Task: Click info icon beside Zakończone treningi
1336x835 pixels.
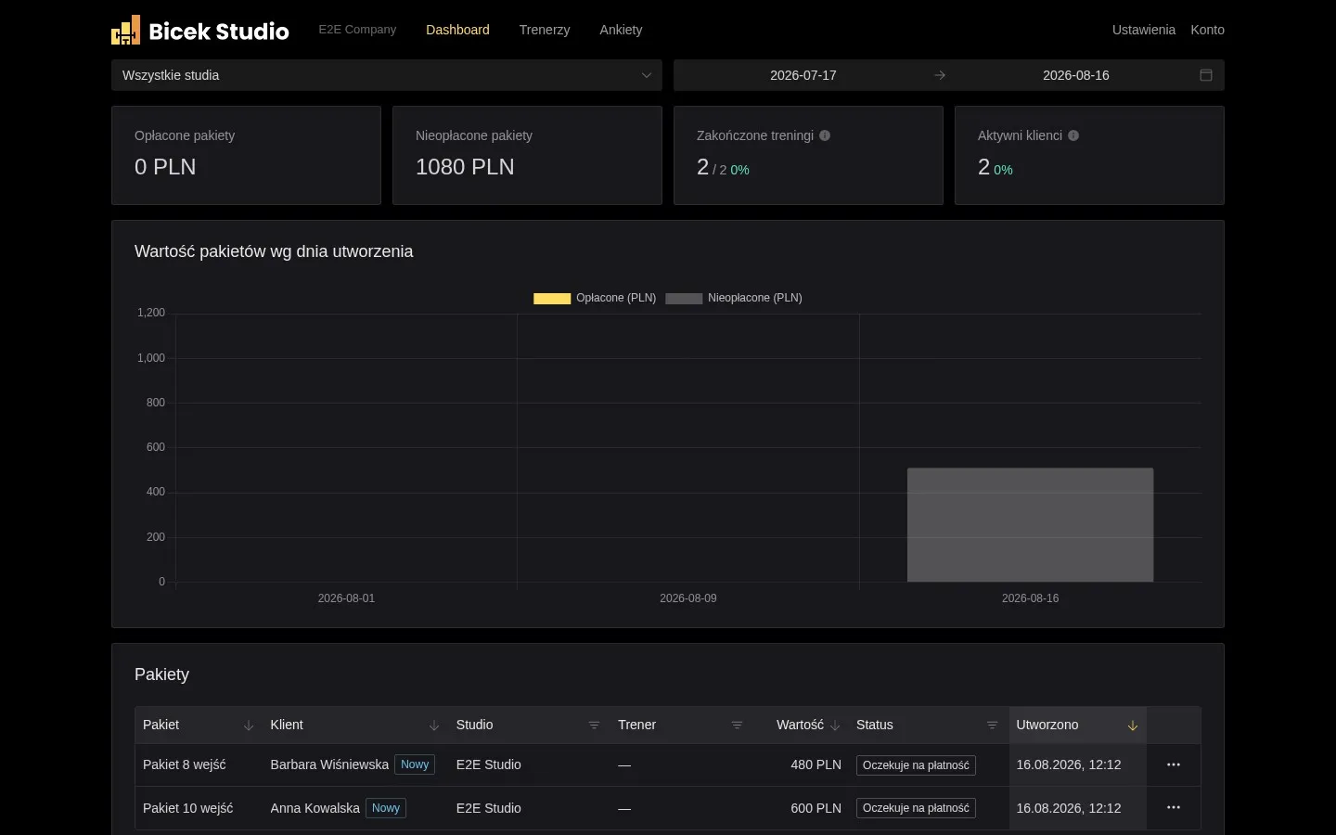Action: tap(825, 135)
